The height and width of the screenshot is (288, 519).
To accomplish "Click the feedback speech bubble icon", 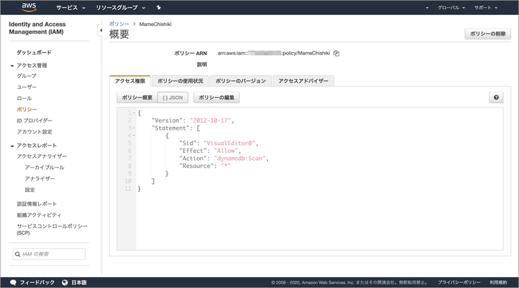I will click(x=13, y=282).
